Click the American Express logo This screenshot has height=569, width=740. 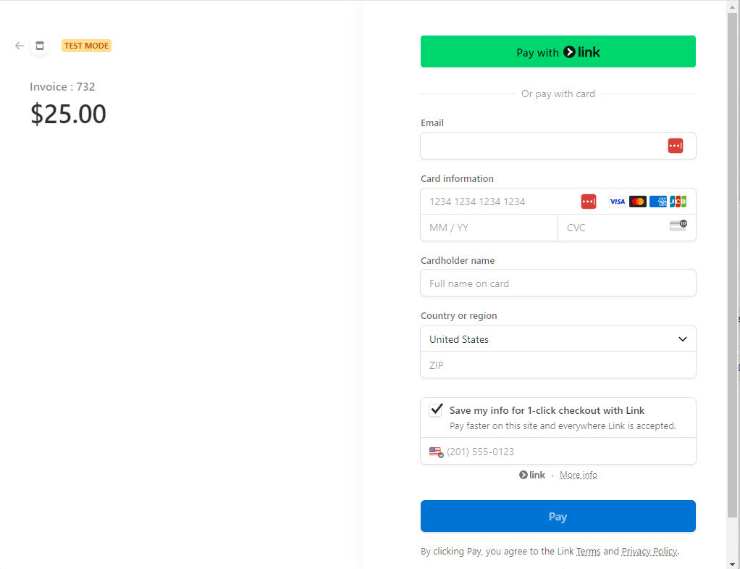tap(658, 202)
